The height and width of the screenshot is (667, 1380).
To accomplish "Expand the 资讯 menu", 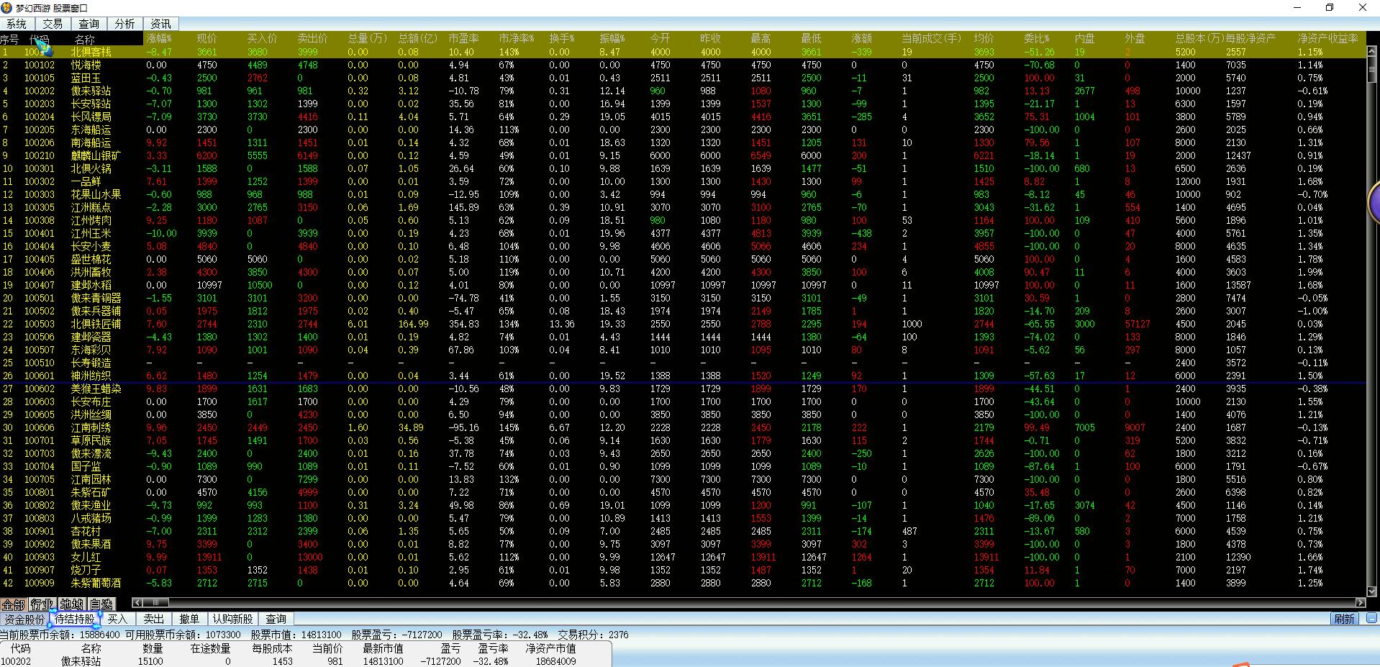I will click(x=160, y=24).
